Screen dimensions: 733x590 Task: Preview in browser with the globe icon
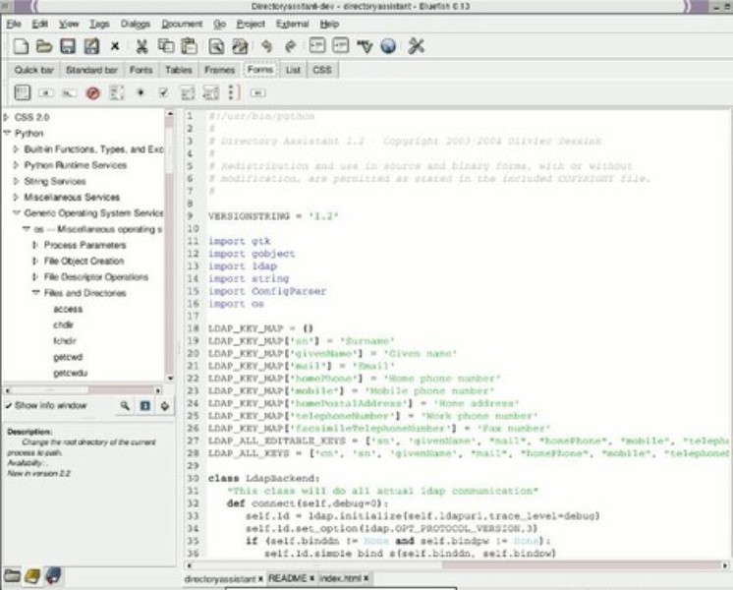[x=388, y=46]
